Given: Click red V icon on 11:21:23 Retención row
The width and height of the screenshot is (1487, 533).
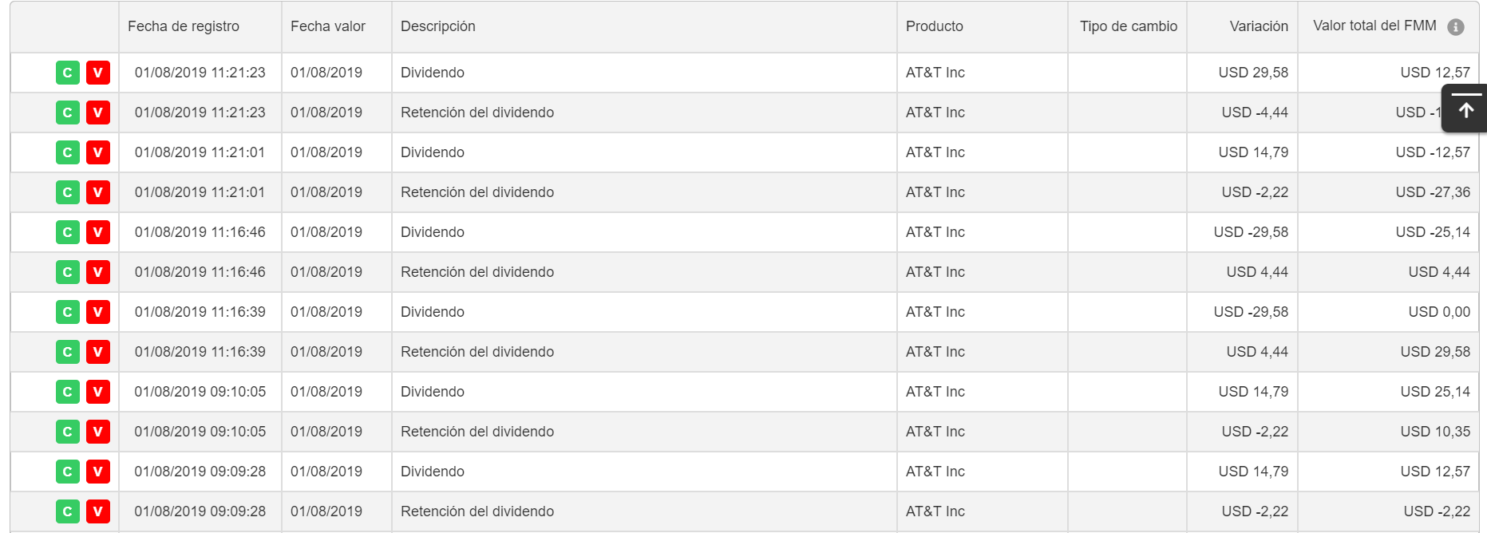Looking at the screenshot, I should tap(98, 113).
